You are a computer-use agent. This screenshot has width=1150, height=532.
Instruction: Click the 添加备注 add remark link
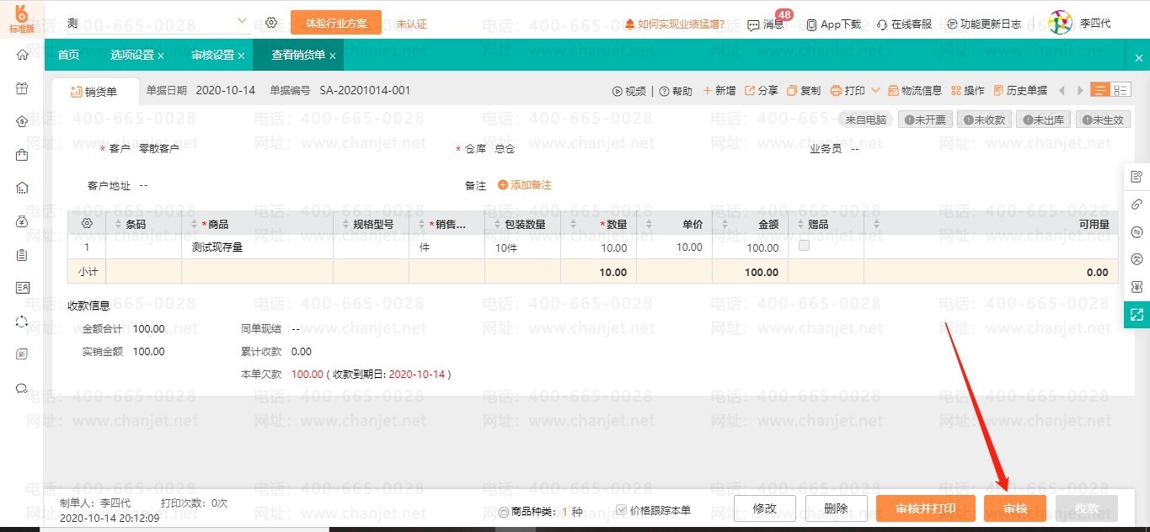pyautogui.click(x=525, y=185)
